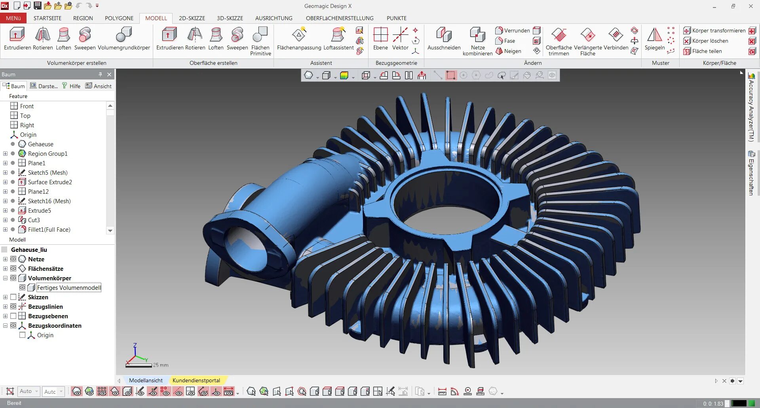Enable the Bezugsebenen visibility checkbox
Image resolution: width=760 pixels, height=408 pixels.
[13, 316]
